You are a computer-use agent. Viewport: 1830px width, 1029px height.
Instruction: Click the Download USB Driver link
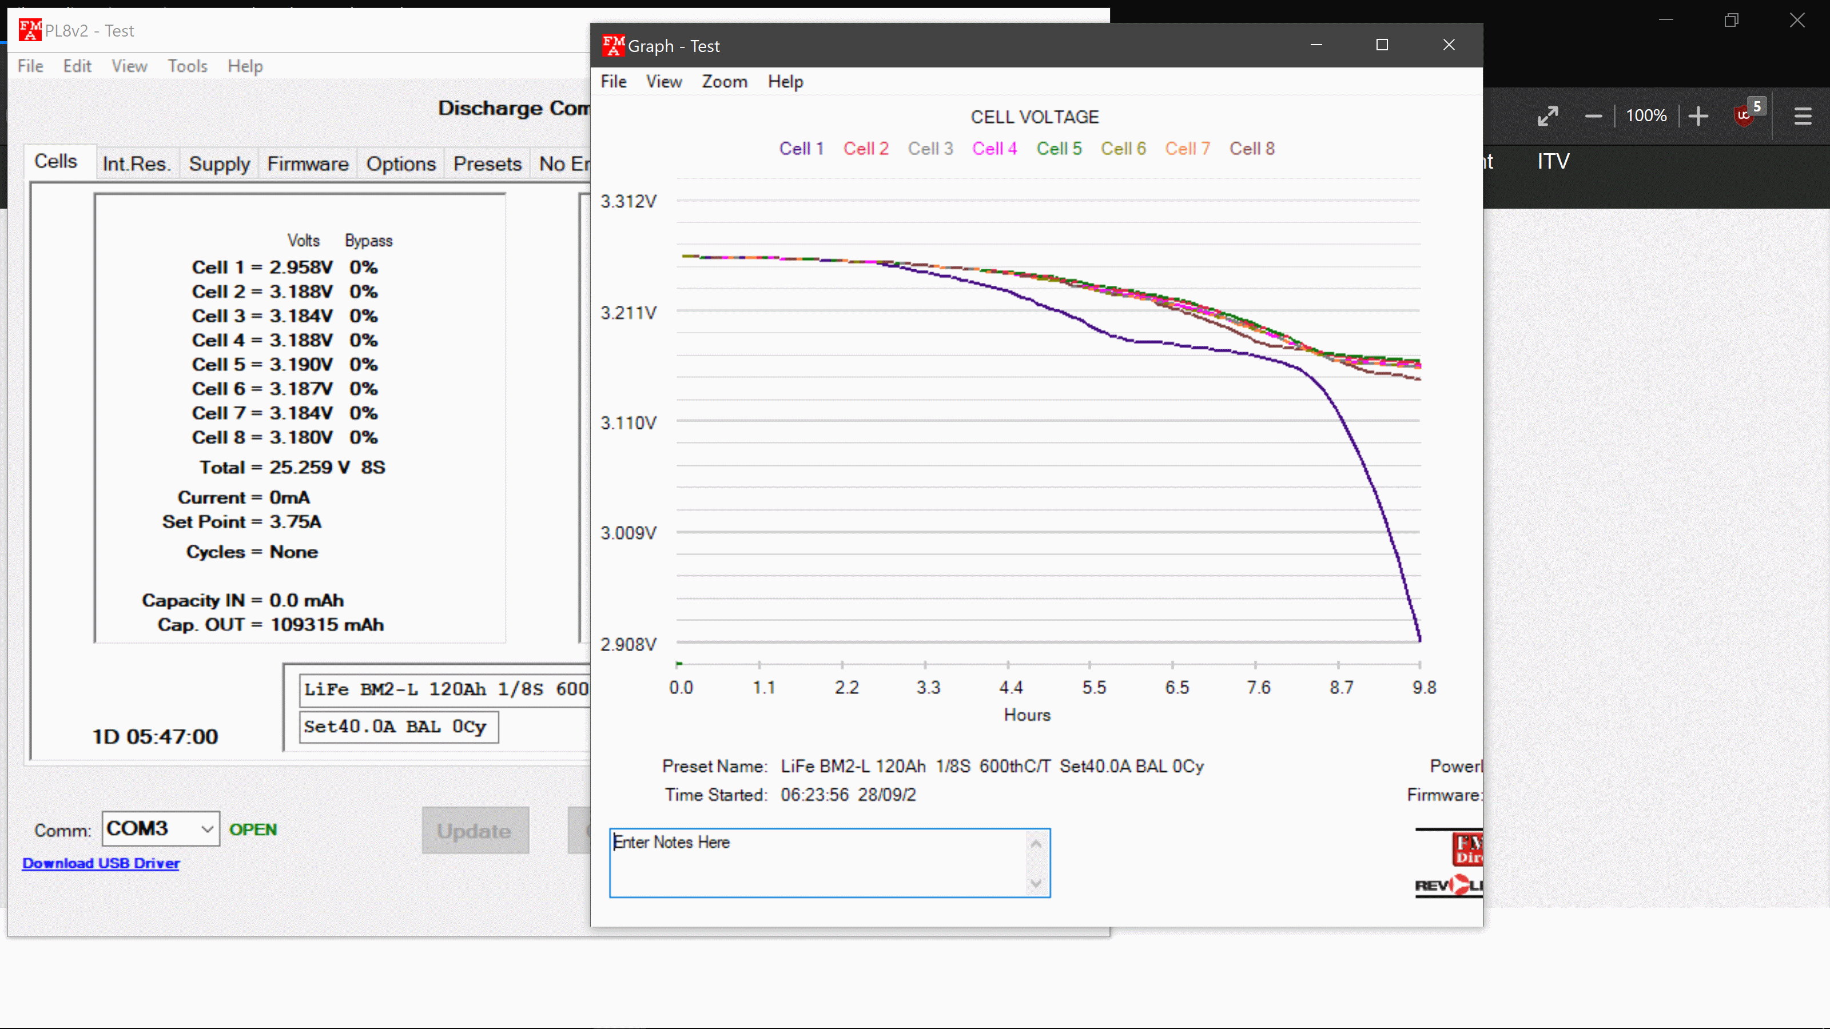tap(101, 863)
